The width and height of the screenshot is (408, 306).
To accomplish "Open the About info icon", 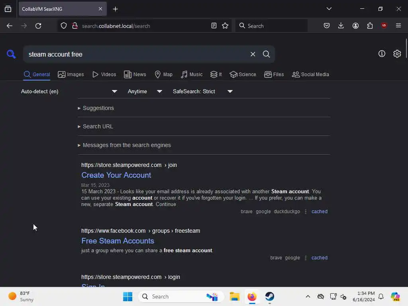I will (x=382, y=54).
